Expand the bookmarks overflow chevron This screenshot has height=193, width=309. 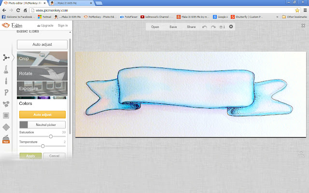277,17
